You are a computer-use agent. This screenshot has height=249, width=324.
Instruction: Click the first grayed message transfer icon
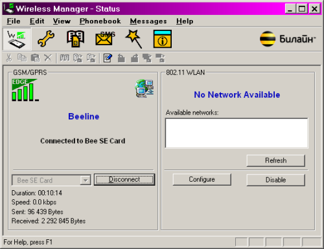pyautogui.click(x=147, y=58)
